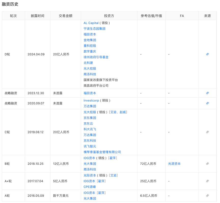Open 京东集团 investor link

click(90, 118)
